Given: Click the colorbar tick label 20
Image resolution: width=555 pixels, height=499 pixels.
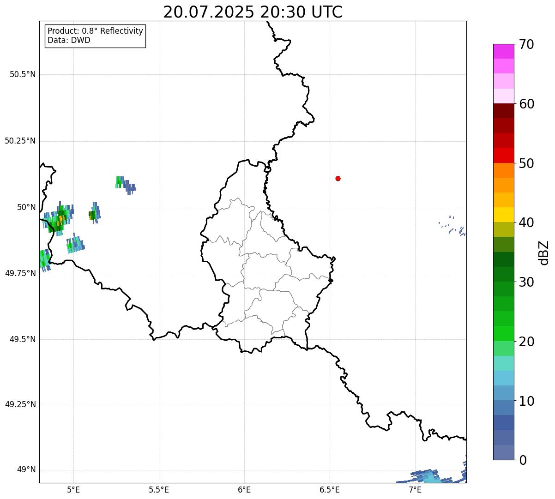Looking at the screenshot, I should (526, 342).
